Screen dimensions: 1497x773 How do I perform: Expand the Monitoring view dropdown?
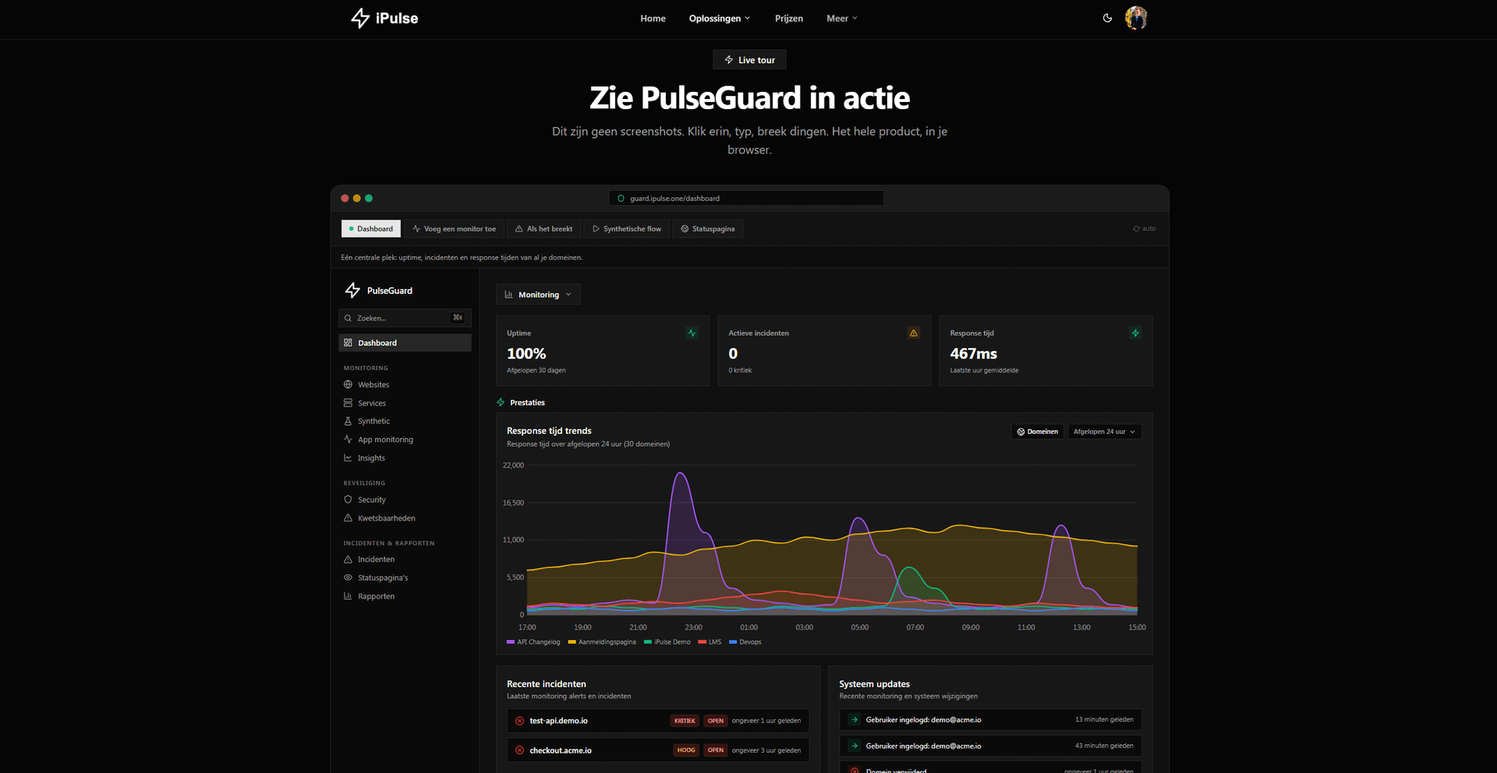tap(538, 295)
